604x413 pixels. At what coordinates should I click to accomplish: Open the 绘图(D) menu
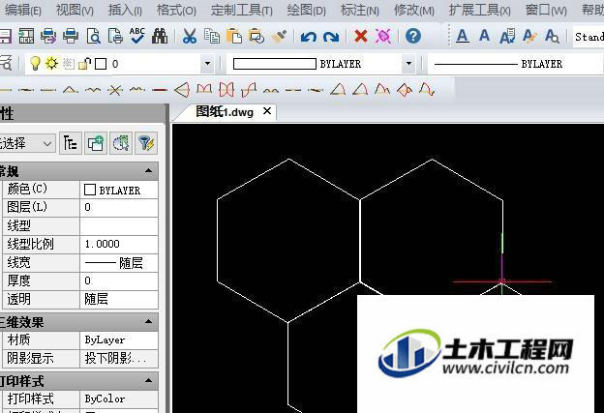[306, 10]
